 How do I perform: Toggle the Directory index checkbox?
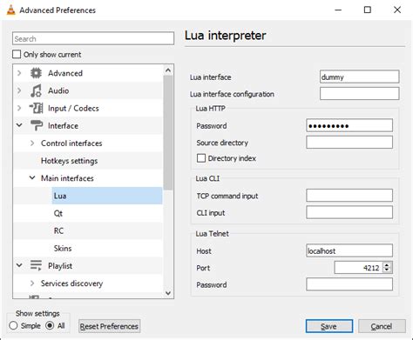click(201, 158)
